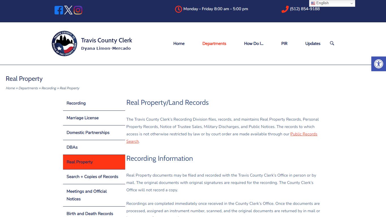
Task: Expand the How Do I... menu
Action: tap(253, 44)
